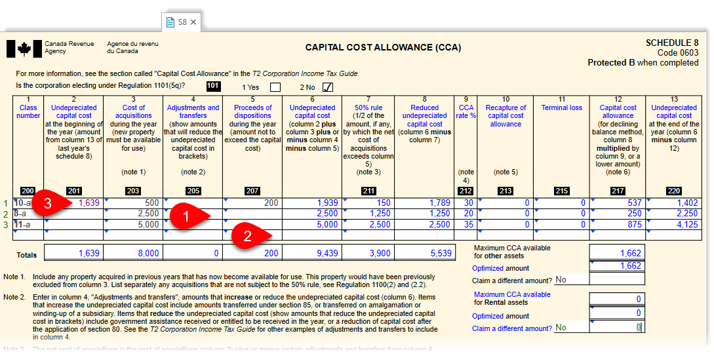Click the Canada Revenue Agency flag logo
Image resolution: width=714 pixels, height=352 pixels.
pos(24,49)
